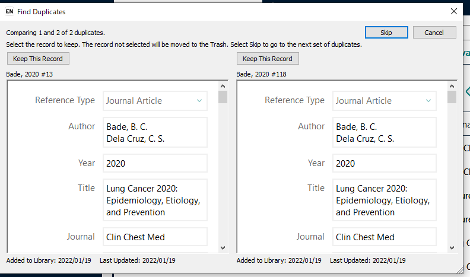Image resolution: width=470 pixels, height=277 pixels.
Task: Click the Title field of left record
Action: click(155, 200)
